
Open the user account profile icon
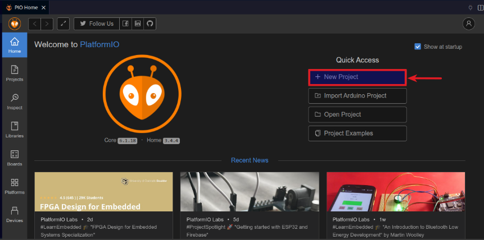click(468, 24)
